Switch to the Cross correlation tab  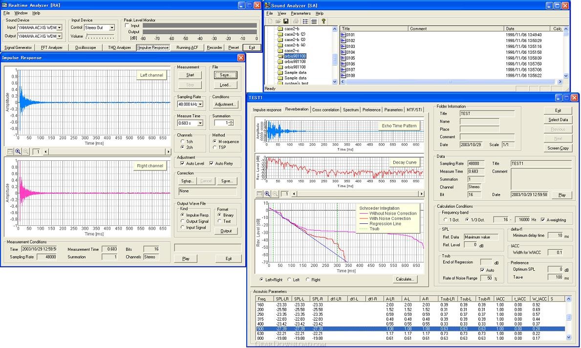(x=325, y=109)
